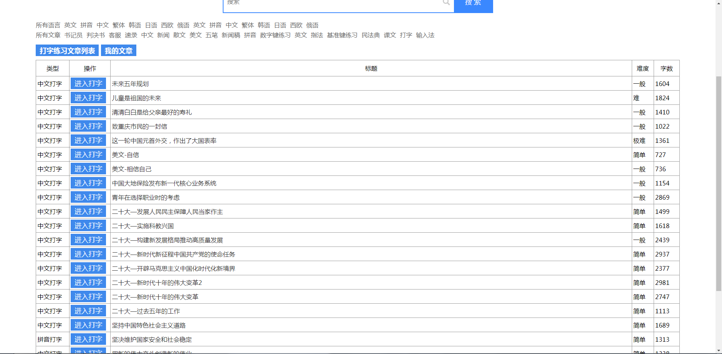Click the 标题 column header

click(x=371, y=68)
